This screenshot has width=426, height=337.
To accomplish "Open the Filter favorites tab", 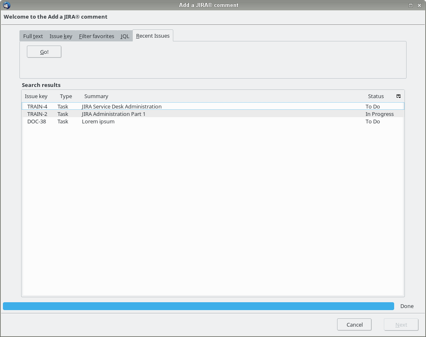I will (96, 36).
